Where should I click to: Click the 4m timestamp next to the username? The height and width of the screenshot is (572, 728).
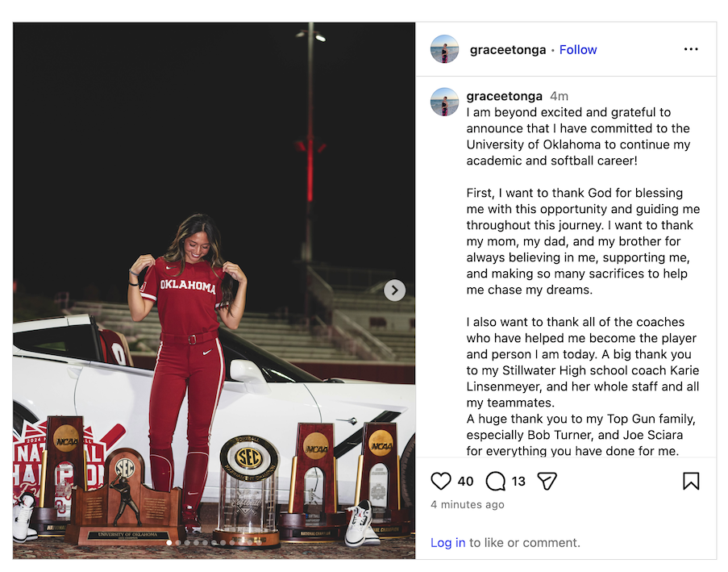pyautogui.click(x=559, y=96)
